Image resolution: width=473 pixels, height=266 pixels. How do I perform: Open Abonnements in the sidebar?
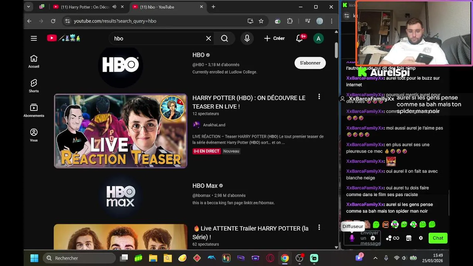pos(34,111)
